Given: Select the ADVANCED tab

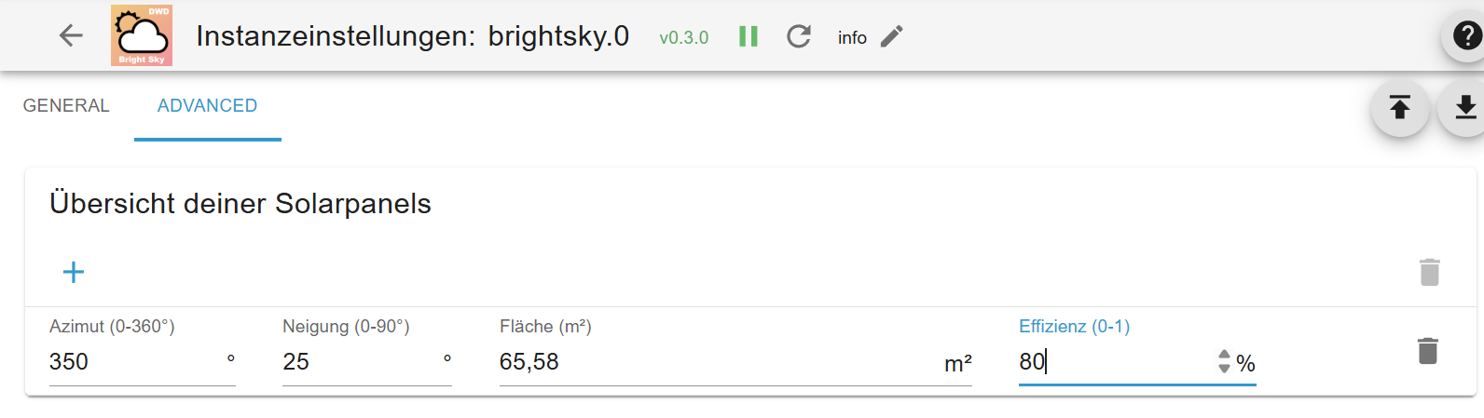Looking at the screenshot, I should tap(207, 106).
